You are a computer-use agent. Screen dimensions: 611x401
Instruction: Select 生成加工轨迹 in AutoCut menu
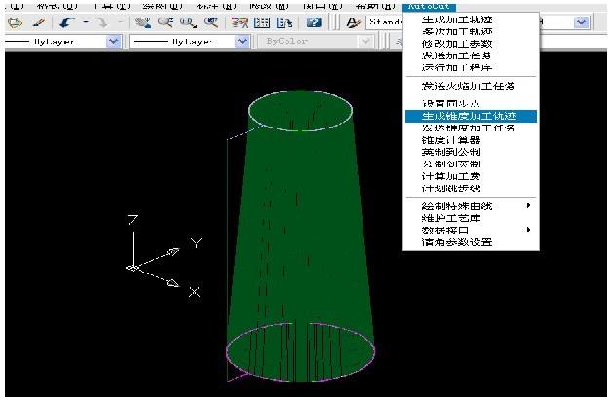point(456,19)
